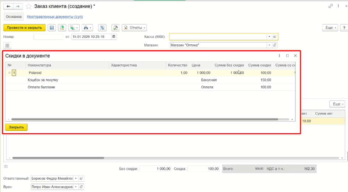This screenshot has height=192, width=348.
Task: Click the main table horizontal scrollbar
Action: [58, 158]
